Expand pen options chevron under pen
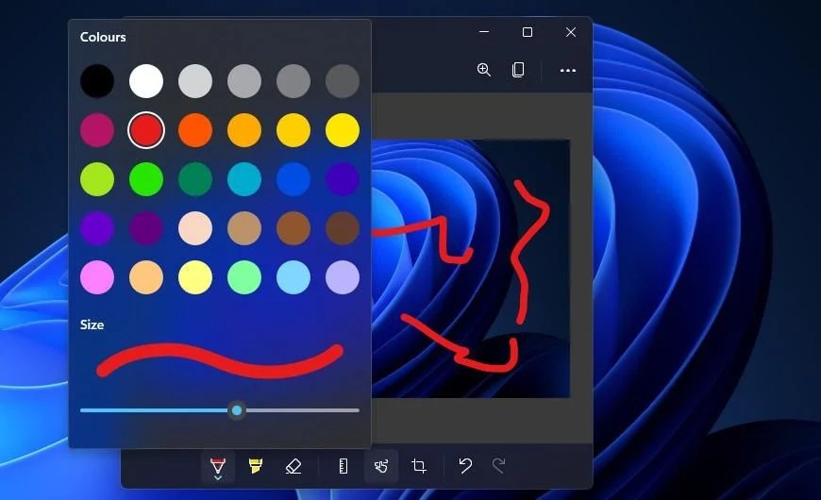The image size is (821, 500). (x=218, y=478)
